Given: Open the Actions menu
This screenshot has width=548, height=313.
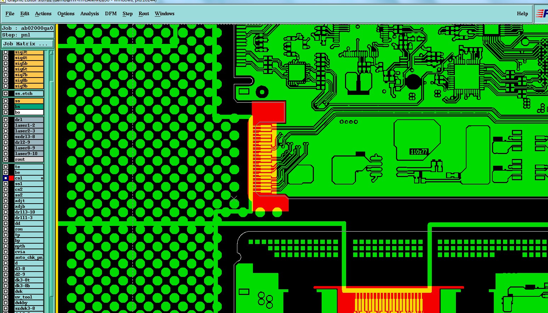Looking at the screenshot, I should click(x=43, y=13).
